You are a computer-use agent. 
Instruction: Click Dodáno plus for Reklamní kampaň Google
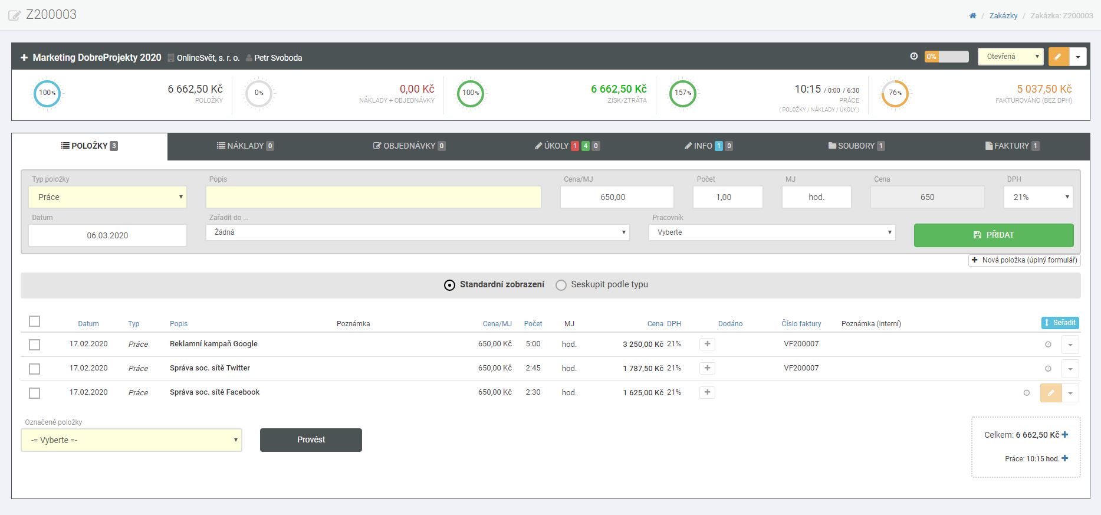[707, 344]
